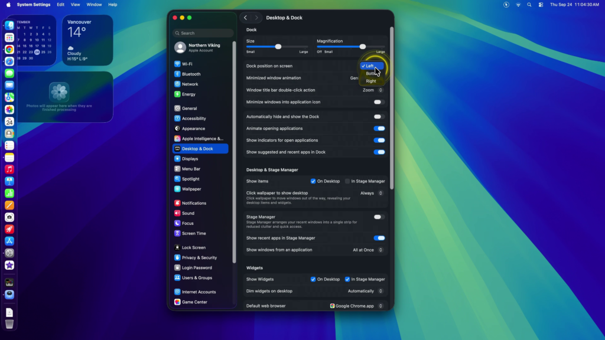Toggle Minimize windows into application icon
This screenshot has width=605, height=340.
[379, 102]
